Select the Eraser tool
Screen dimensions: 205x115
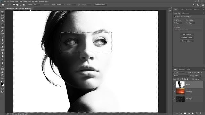pyautogui.click(x=2, y=47)
